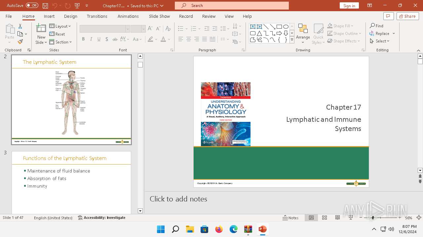Toggle Text Shadow formatting
The height and width of the screenshot is (237, 423).
pyautogui.click(x=107, y=39)
